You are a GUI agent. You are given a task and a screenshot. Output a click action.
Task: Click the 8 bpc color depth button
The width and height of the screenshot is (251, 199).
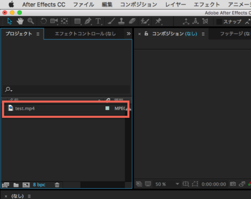(39, 185)
